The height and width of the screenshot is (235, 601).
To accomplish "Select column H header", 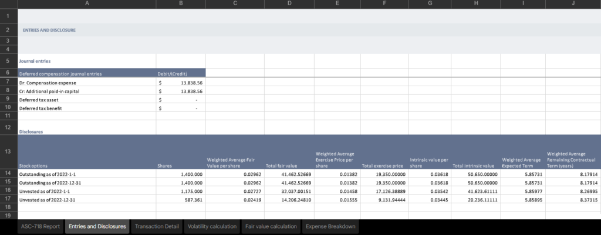I will [475, 4].
